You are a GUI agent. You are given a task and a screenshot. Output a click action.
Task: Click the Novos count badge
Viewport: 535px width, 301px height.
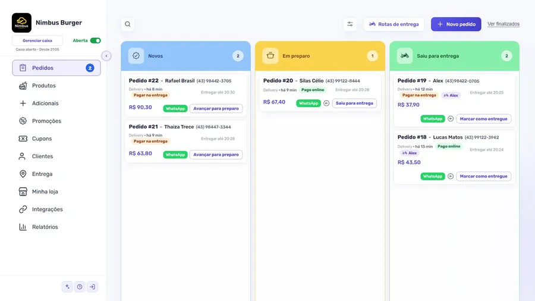pos(238,56)
